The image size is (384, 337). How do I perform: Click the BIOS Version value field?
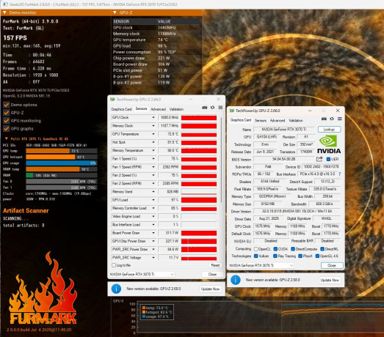[284, 159]
